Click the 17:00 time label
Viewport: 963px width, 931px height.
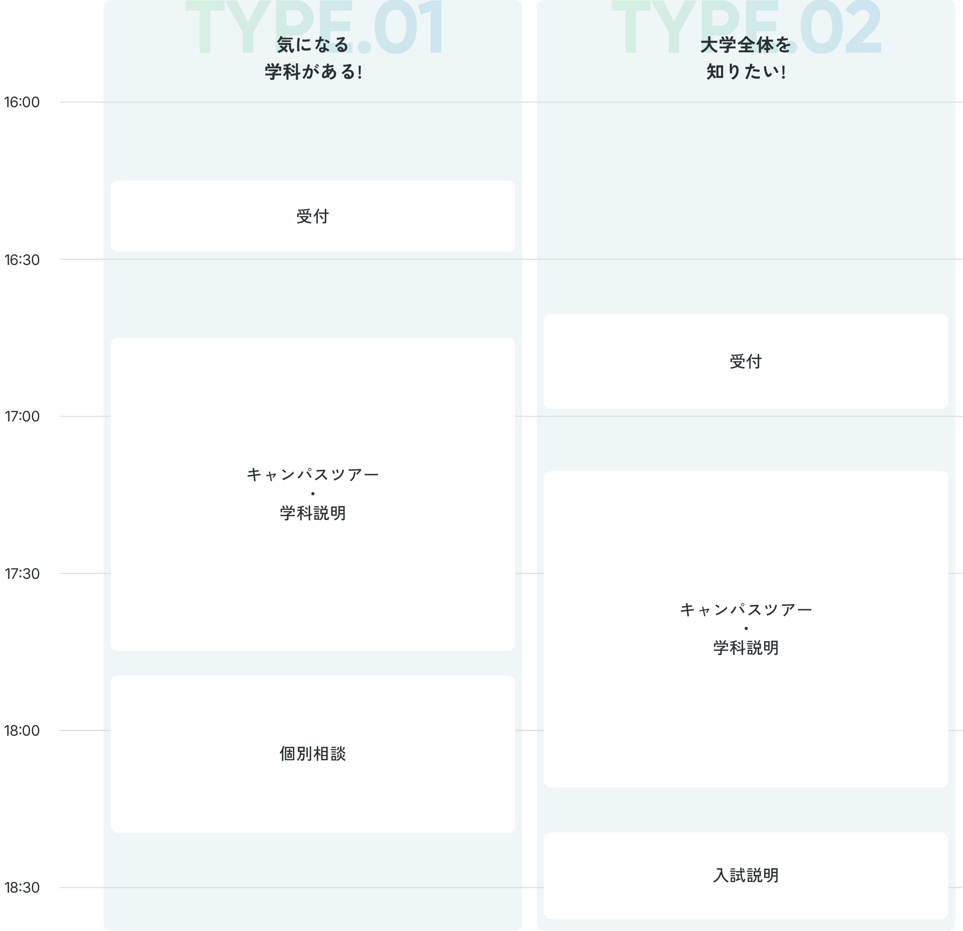click(22, 417)
